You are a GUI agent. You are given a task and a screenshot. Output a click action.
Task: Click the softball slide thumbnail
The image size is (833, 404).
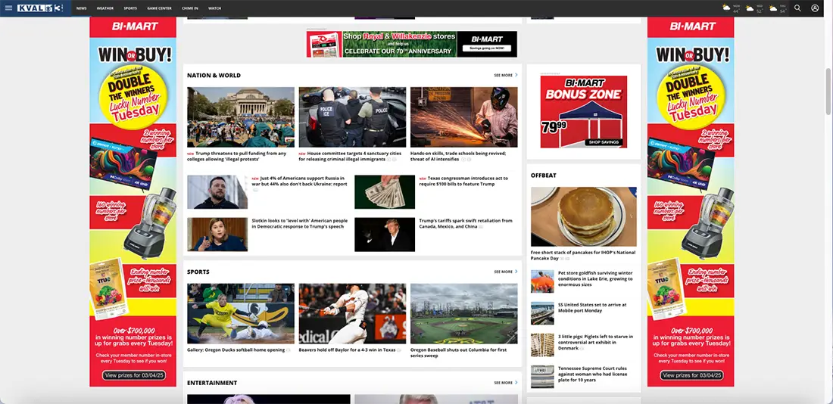coord(241,313)
